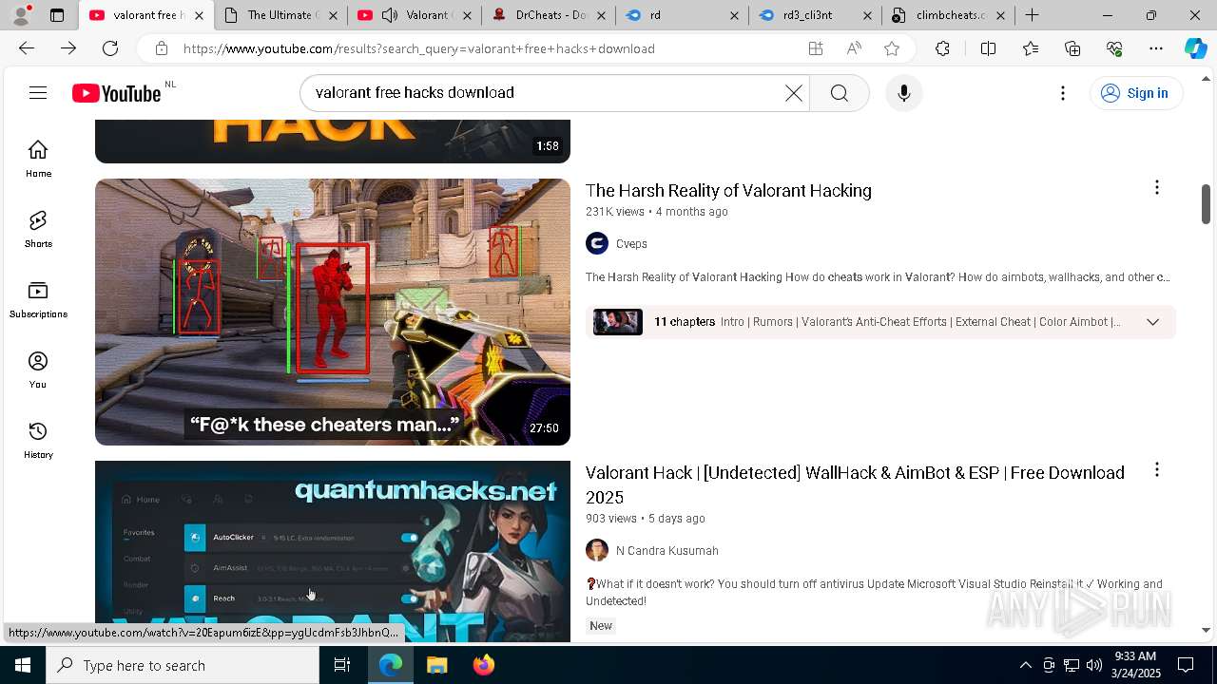Reload the current page

(x=110, y=48)
